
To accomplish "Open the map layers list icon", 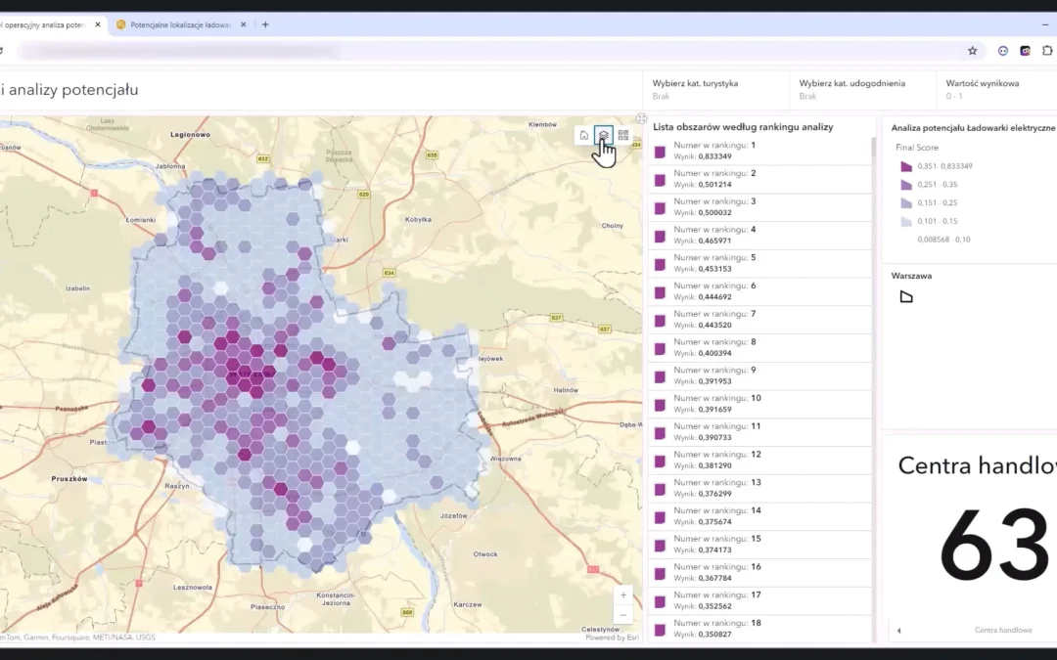I will click(603, 135).
